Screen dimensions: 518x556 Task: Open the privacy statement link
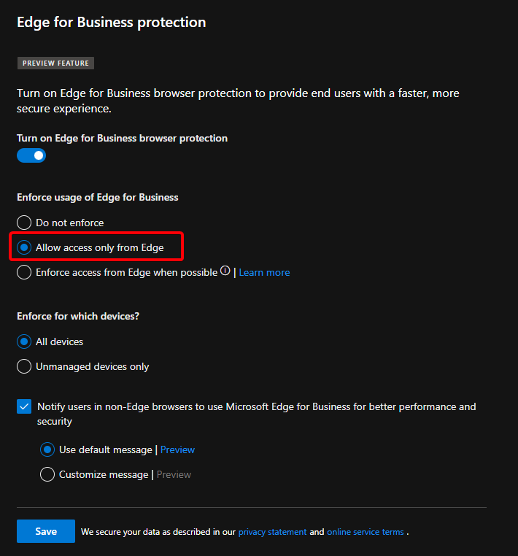tap(272, 532)
